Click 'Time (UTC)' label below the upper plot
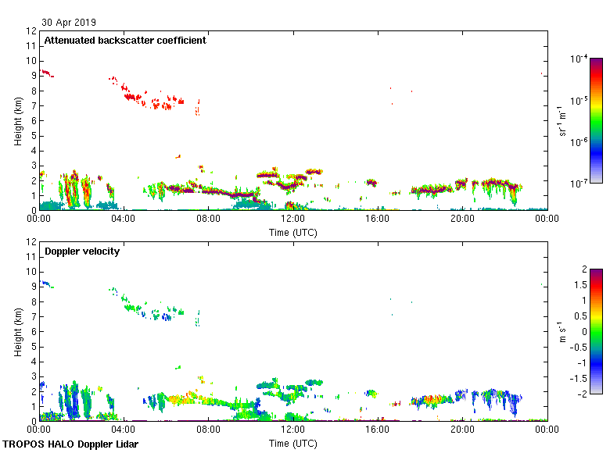 tap(293, 232)
